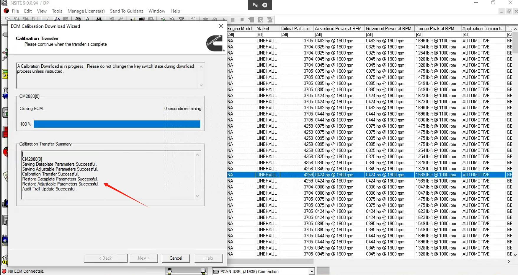Click the Stop icon on the right toolbar

(x=242, y=19)
